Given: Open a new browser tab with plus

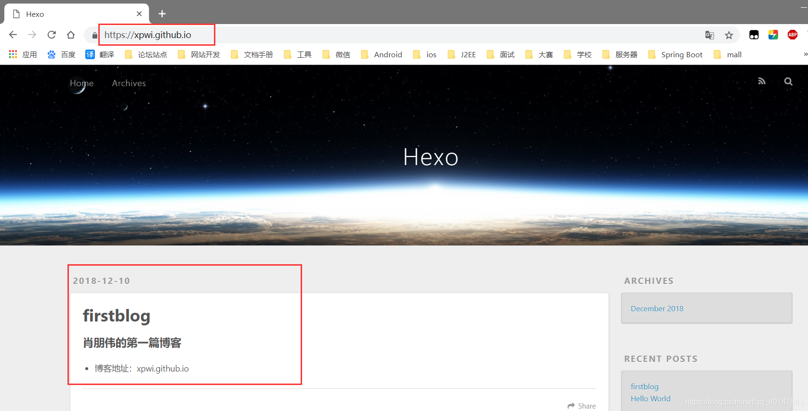Looking at the screenshot, I should coord(162,14).
